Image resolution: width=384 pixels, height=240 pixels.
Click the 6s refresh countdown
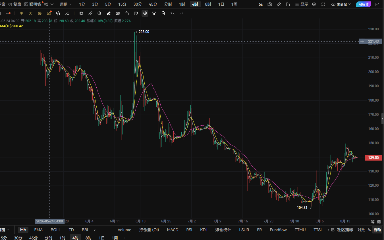pyautogui.click(x=261, y=4)
